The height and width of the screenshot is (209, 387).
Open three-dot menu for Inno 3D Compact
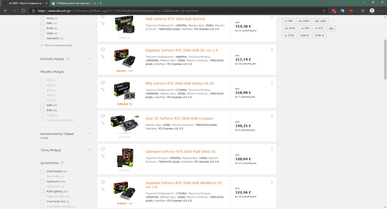pyautogui.click(x=272, y=116)
